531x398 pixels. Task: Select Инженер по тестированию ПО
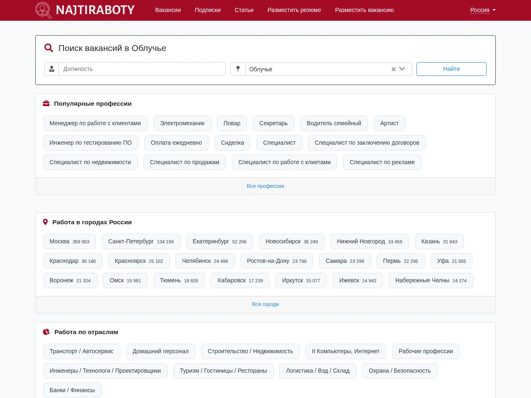click(91, 143)
